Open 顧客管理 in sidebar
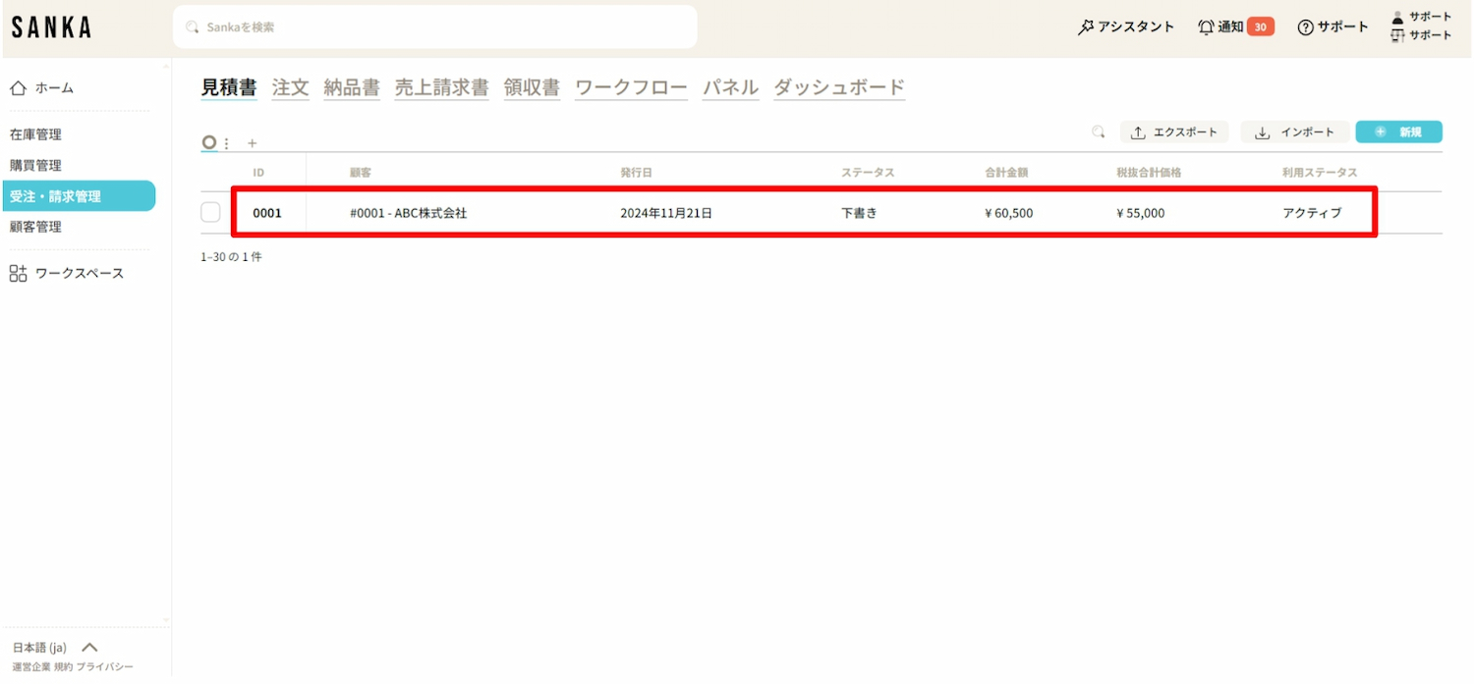The image size is (1474, 684). click(35, 227)
